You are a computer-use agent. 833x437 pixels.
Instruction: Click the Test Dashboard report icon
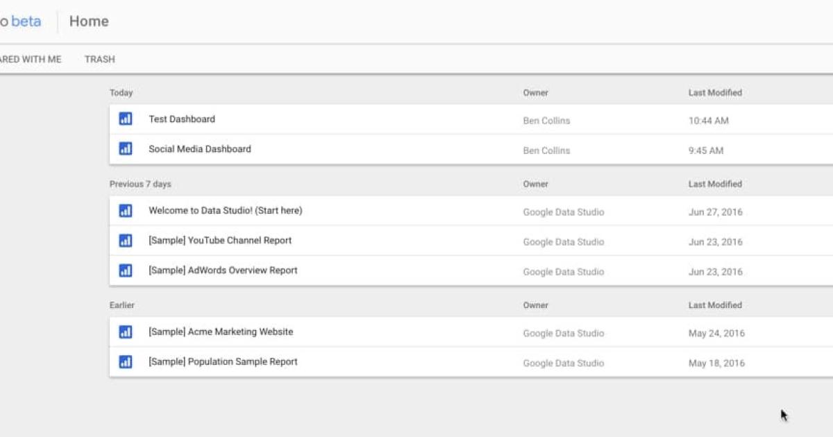point(126,119)
